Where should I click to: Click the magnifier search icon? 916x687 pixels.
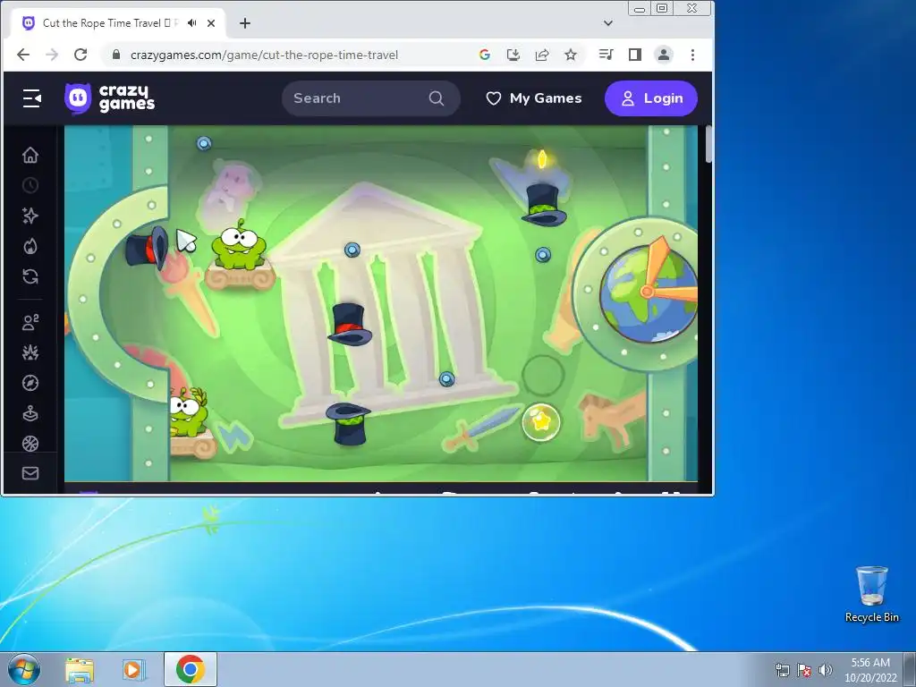[437, 98]
